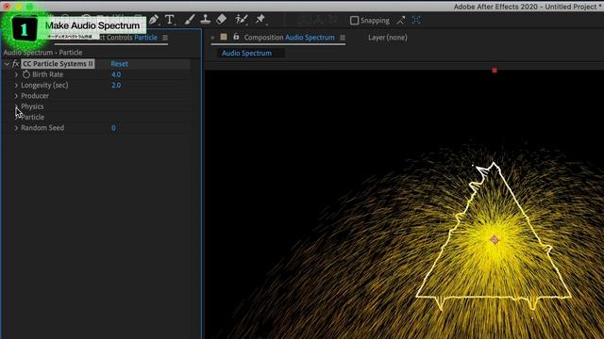Click the Physics property label

tap(32, 106)
